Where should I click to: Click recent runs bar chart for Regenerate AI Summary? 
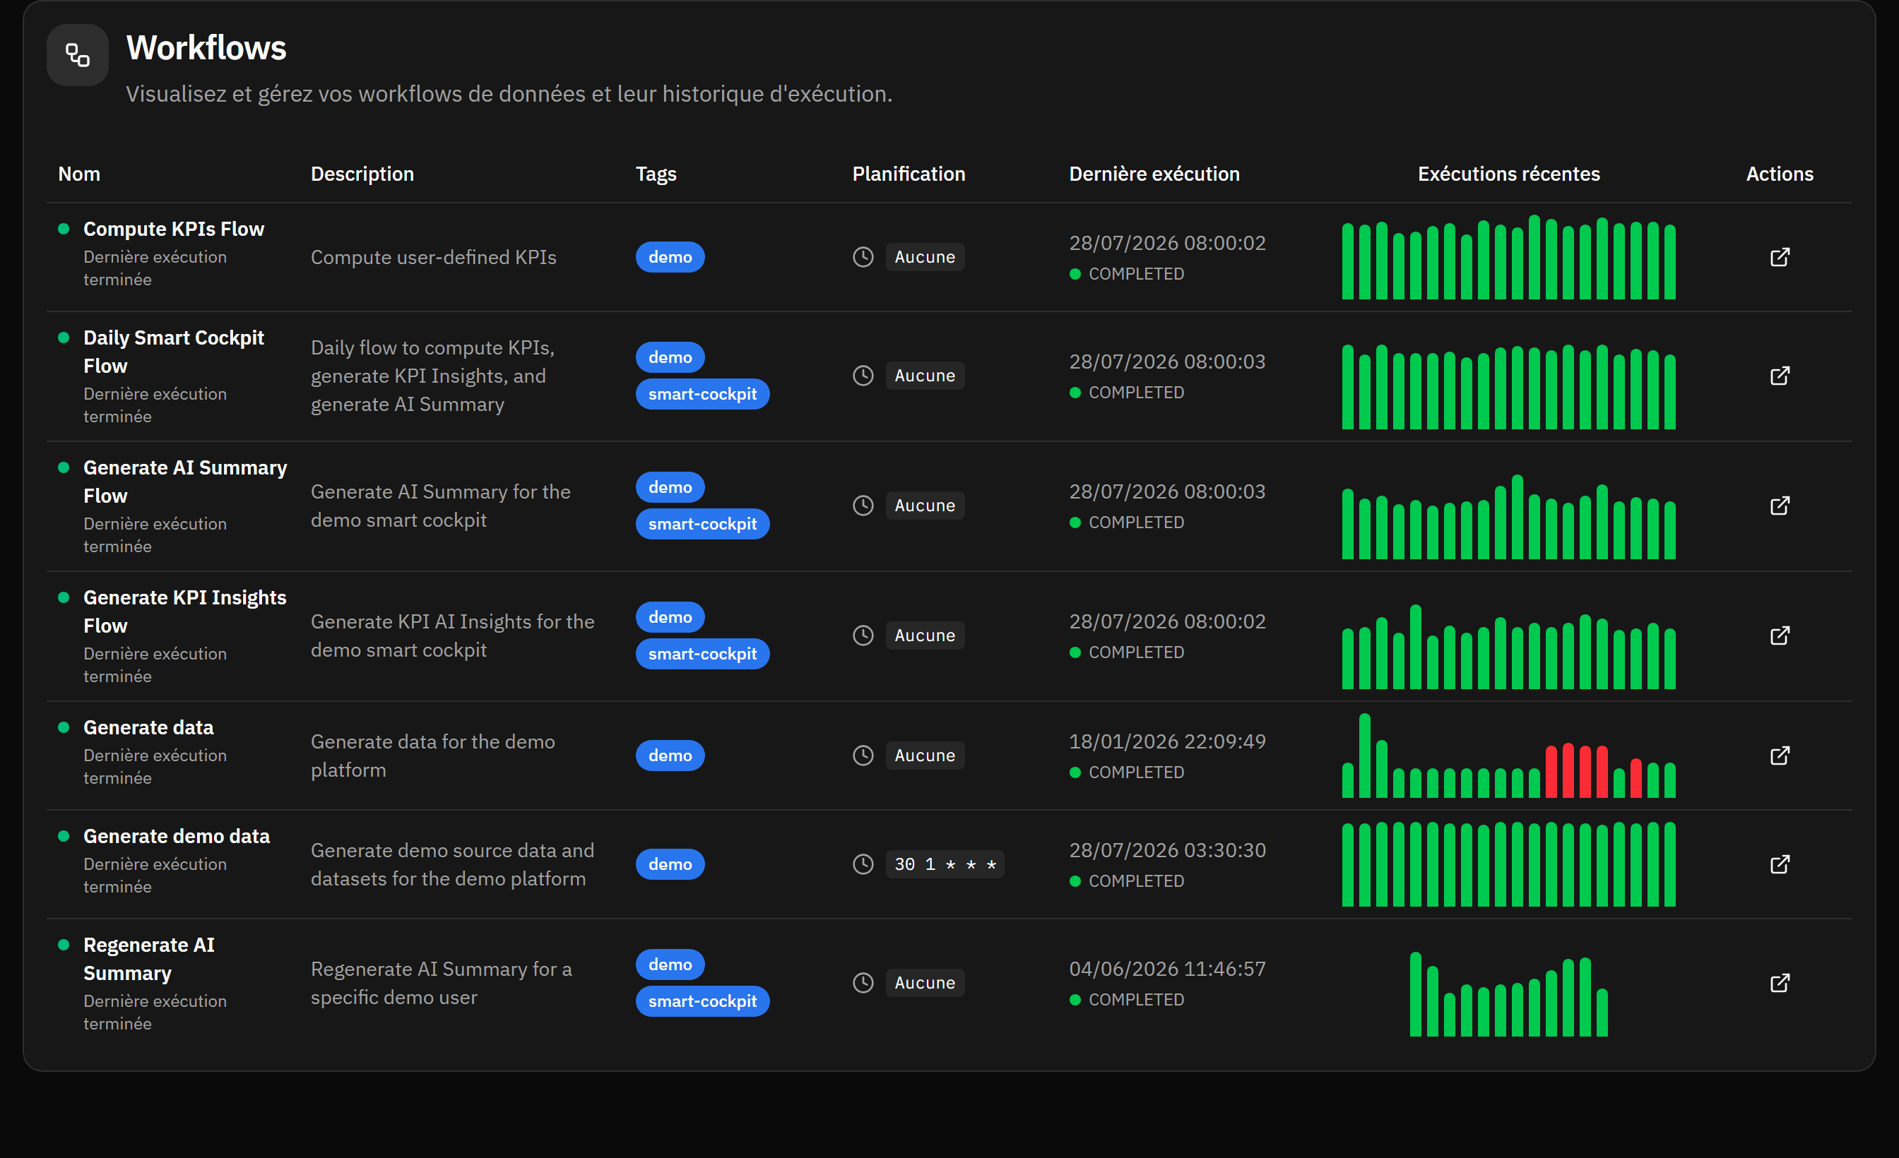coord(1508,994)
